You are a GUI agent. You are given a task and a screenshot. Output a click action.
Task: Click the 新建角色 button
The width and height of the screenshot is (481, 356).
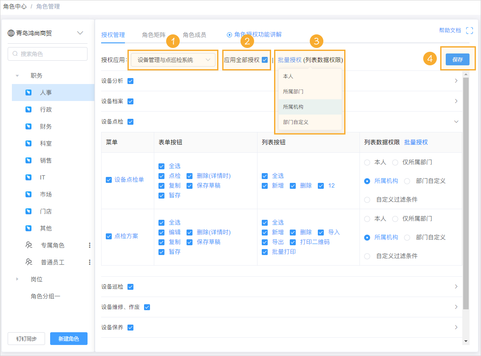[x=68, y=339]
